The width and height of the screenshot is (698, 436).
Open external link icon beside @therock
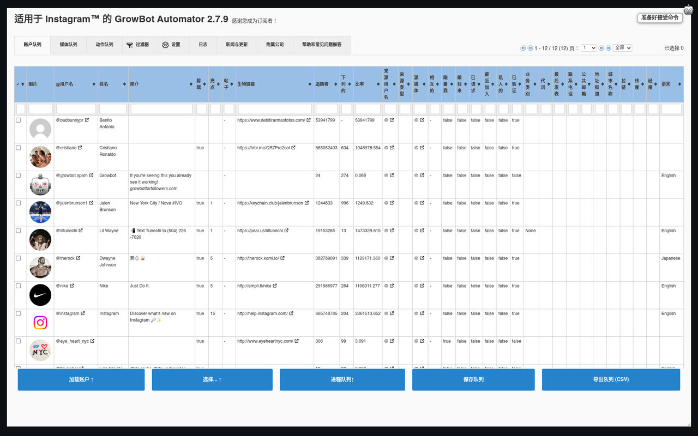click(x=79, y=258)
